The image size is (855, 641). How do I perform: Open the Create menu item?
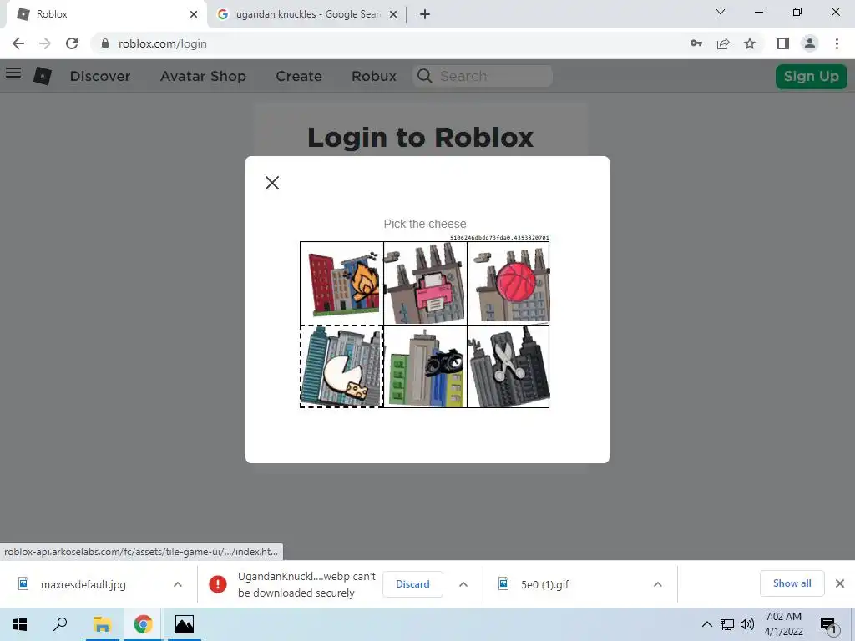pyautogui.click(x=299, y=76)
